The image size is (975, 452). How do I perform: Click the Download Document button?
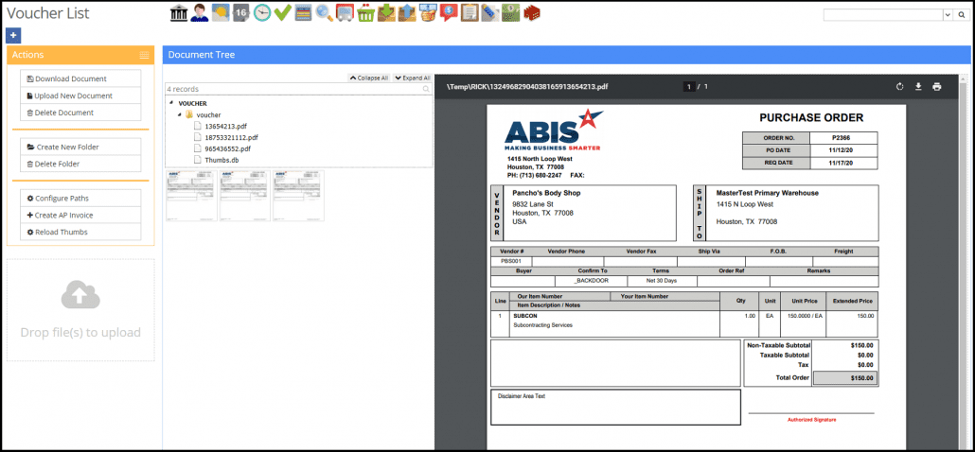tap(80, 78)
